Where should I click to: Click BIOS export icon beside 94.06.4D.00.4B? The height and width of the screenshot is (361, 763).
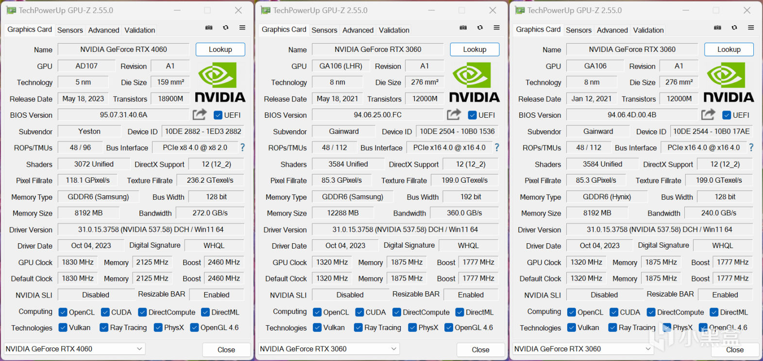pyautogui.click(x=708, y=114)
